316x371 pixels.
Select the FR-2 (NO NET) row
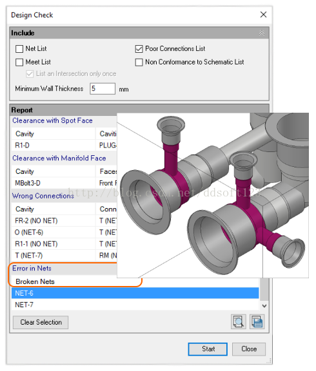(64, 220)
